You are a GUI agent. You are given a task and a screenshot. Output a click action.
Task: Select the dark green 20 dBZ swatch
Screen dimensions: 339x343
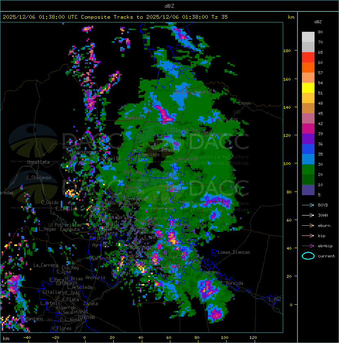308,180
